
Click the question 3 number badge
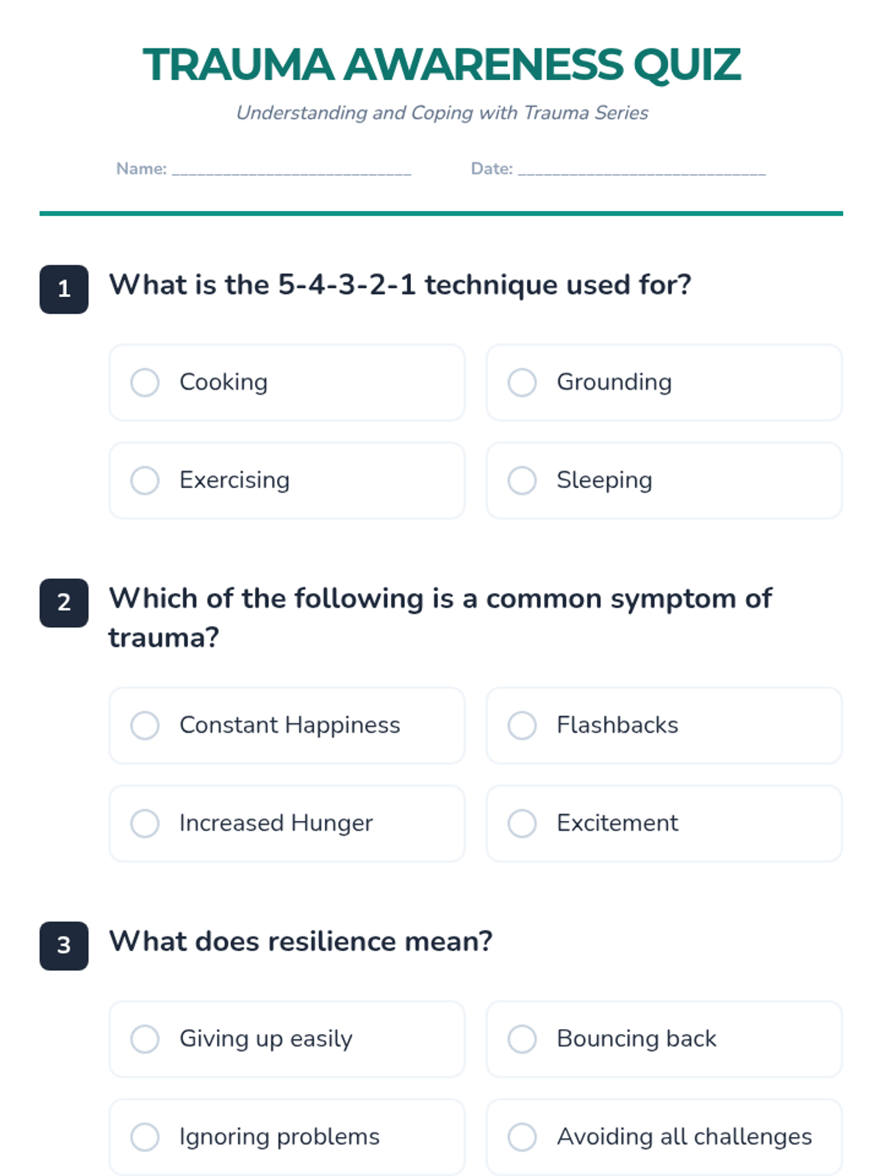tap(64, 945)
